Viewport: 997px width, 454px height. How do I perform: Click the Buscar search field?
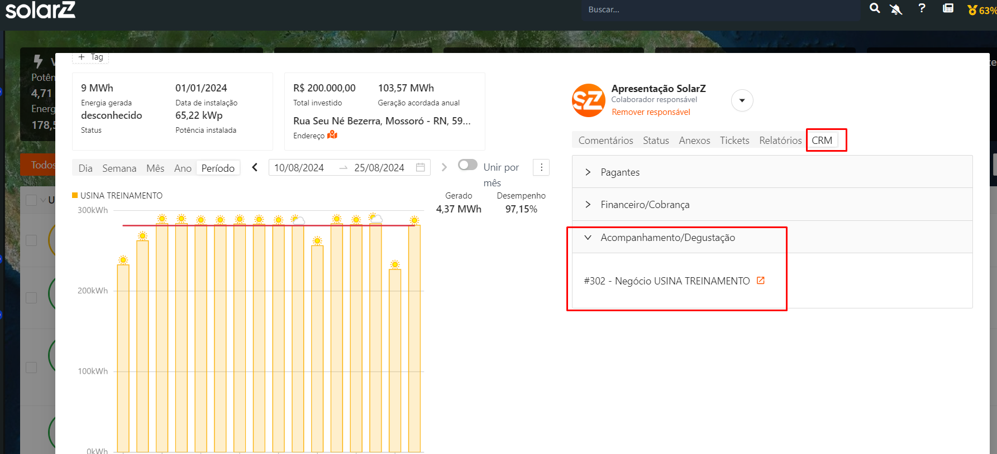point(721,10)
